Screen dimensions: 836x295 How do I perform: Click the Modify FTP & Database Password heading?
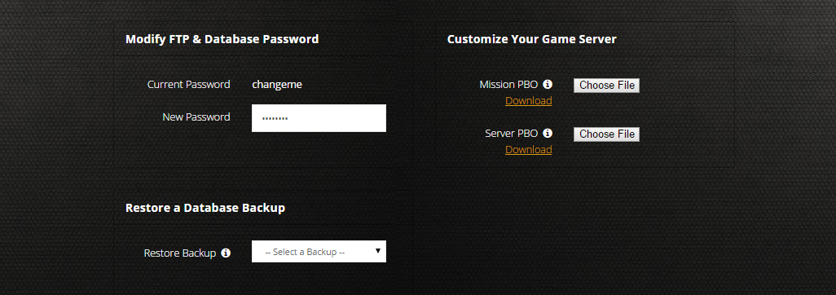(x=222, y=39)
